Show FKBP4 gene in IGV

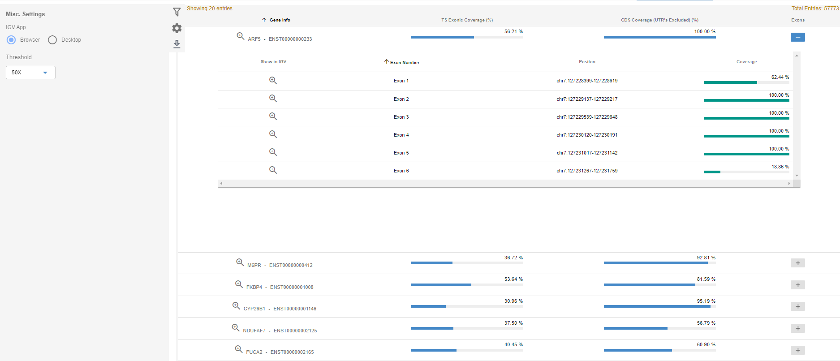239,284
